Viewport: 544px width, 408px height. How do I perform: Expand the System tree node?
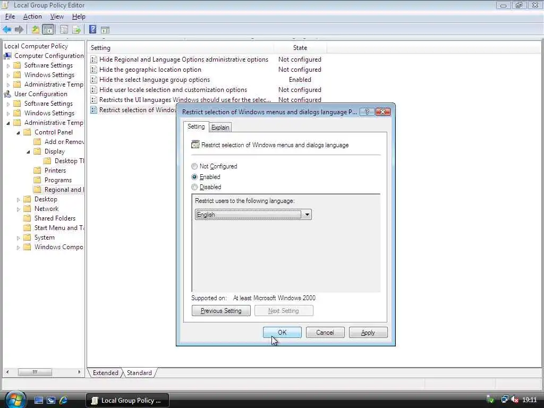[18, 238]
